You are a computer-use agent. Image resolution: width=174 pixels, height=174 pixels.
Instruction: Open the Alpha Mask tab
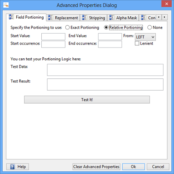(123, 18)
